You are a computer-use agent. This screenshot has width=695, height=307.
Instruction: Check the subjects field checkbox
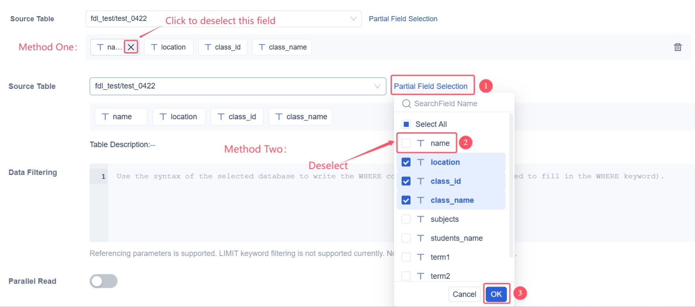tap(406, 219)
